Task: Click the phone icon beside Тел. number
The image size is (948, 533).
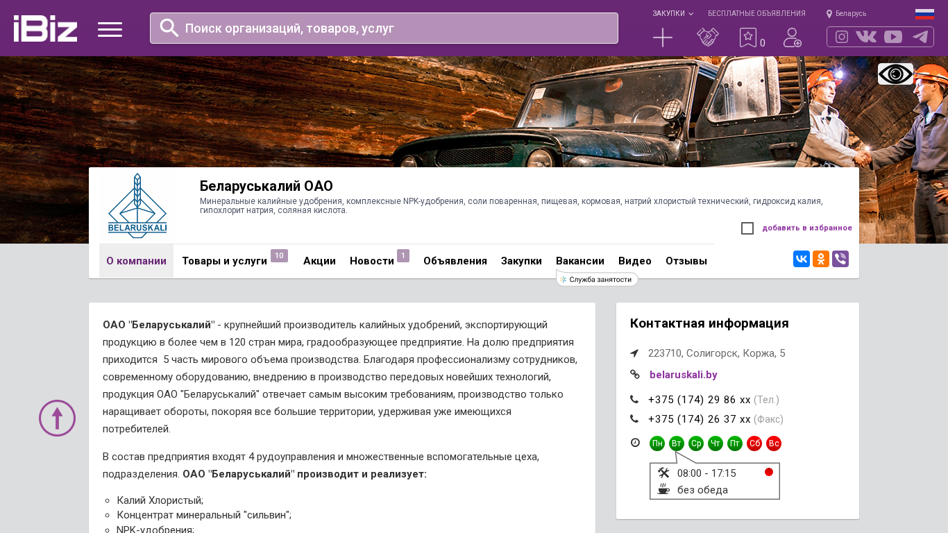Action: [x=634, y=399]
